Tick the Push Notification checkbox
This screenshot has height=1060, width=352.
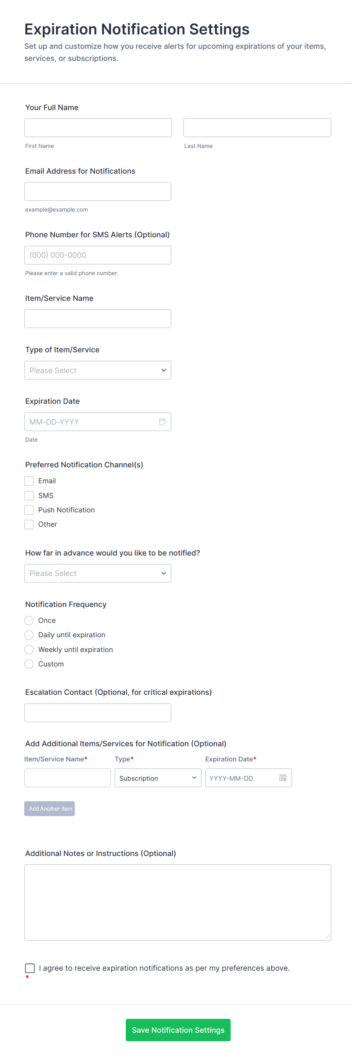pyautogui.click(x=29, y=510)
